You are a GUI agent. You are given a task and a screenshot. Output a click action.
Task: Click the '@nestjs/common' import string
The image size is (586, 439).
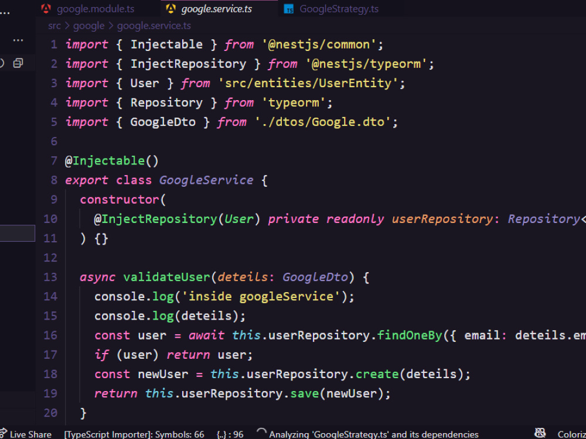[x=319, y=44]
